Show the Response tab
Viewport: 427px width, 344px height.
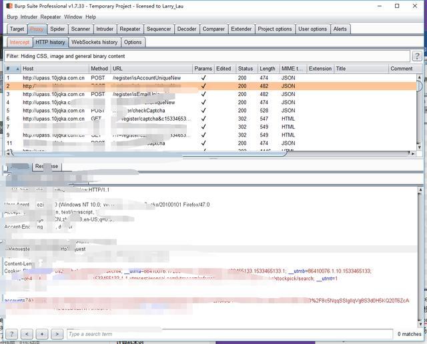[47, 166]
